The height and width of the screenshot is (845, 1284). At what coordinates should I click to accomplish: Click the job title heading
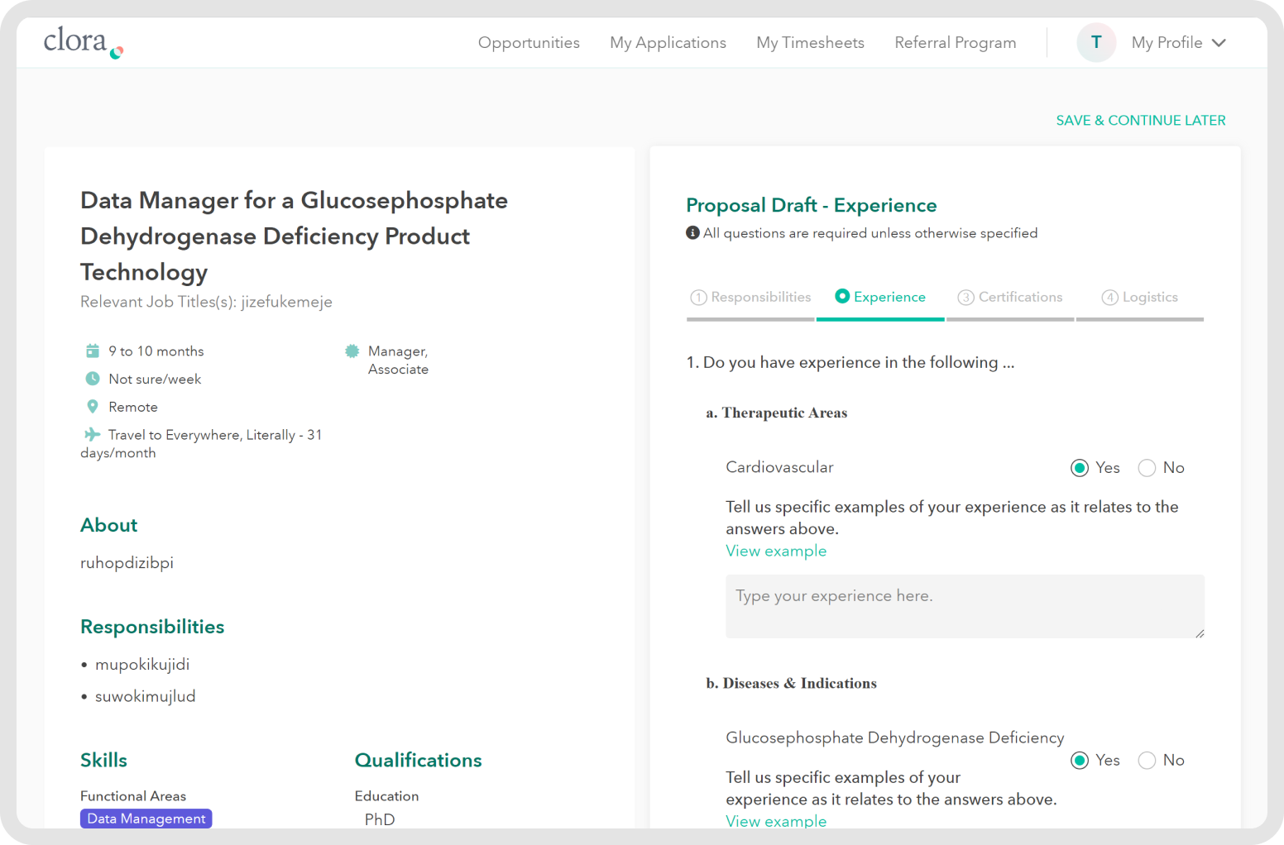294,236
